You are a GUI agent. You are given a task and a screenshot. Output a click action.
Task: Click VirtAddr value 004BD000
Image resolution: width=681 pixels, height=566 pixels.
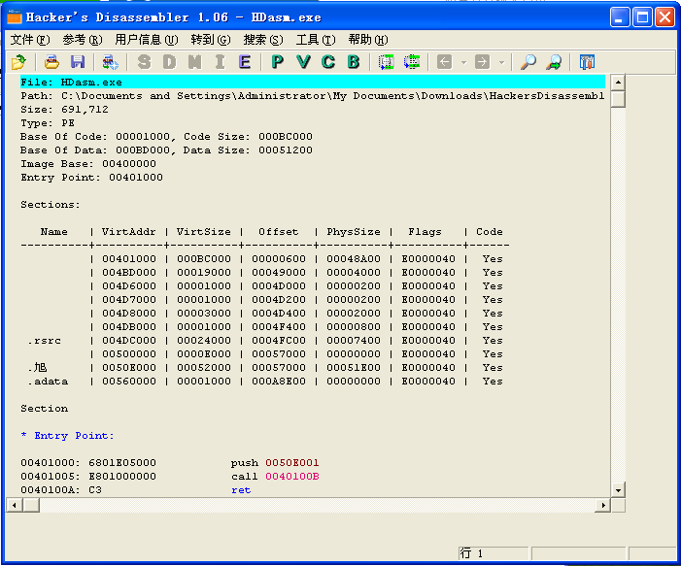click(x=129, y=273)
